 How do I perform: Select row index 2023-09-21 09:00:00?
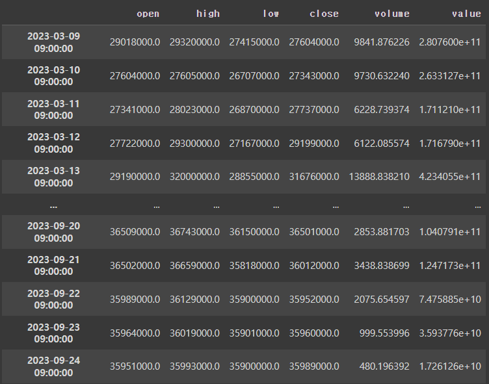pos(53,266)
